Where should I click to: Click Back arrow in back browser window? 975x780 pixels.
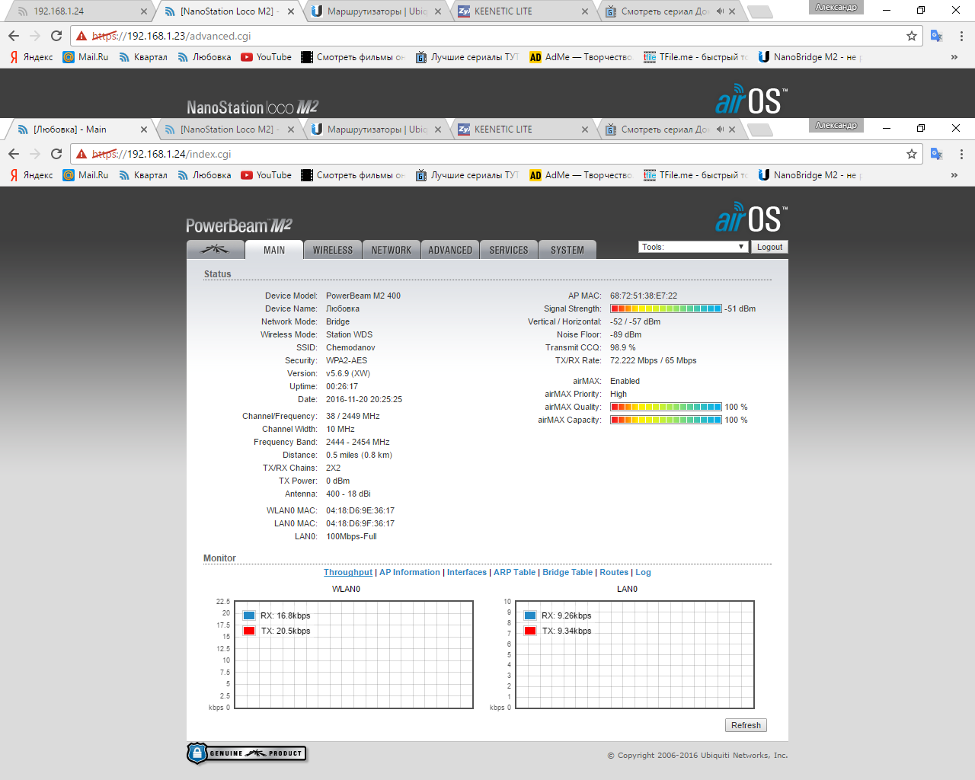(14, 36)
